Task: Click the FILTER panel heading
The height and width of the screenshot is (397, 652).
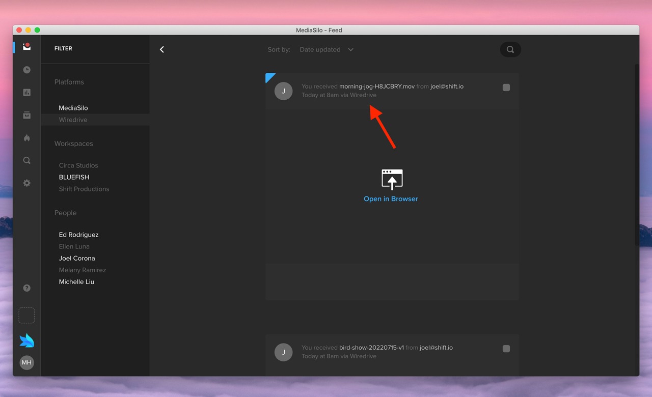Action: coord(63,48)
